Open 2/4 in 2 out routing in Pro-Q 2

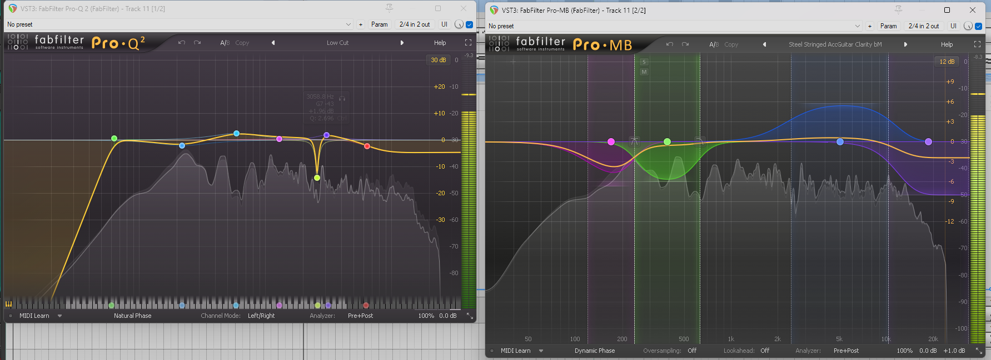point(415,24)
